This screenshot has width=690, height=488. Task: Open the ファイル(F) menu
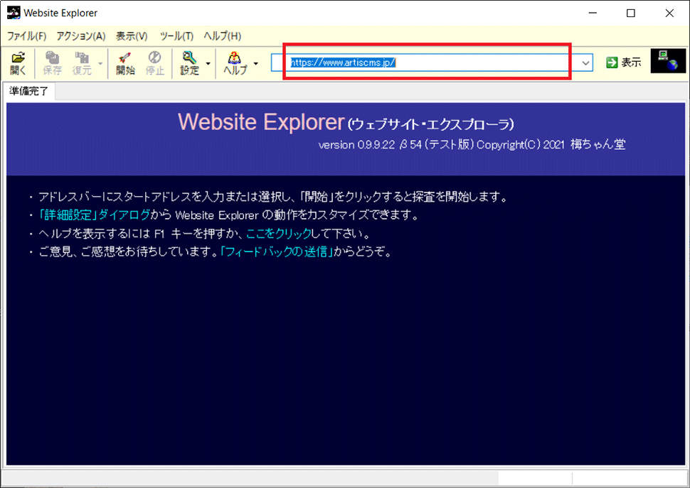26,36
